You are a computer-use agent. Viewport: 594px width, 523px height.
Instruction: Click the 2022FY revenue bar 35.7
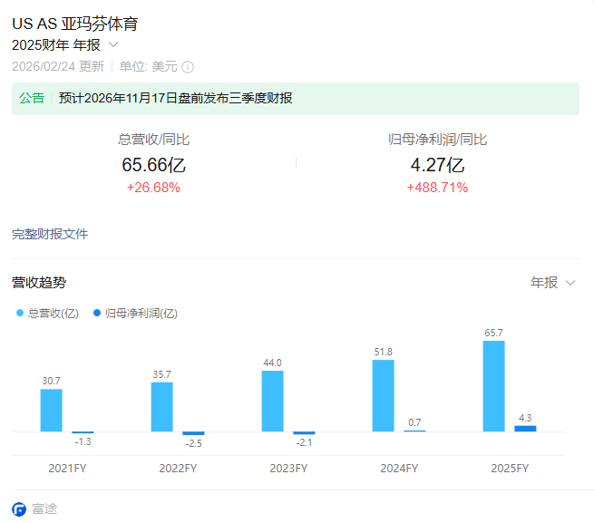tap(161, 407)
